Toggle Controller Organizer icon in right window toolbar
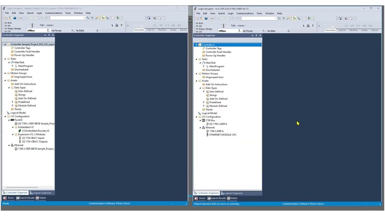The width and height of the screenshot is (385, 216). click(294, 18)
